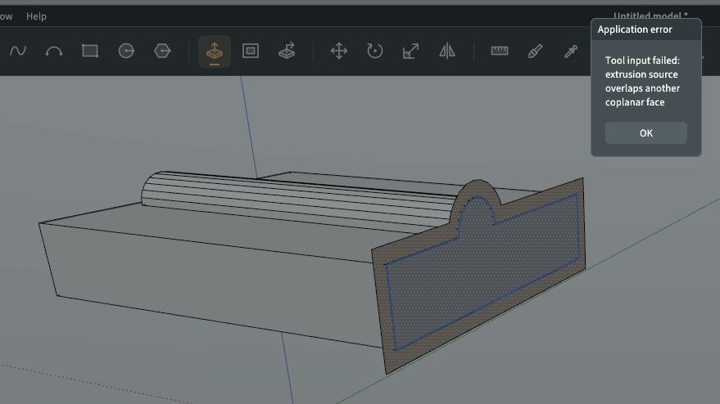Choose the Eyedropper sample tool
The width and height of the screenshot is (720, 404).
coord(571,51)
